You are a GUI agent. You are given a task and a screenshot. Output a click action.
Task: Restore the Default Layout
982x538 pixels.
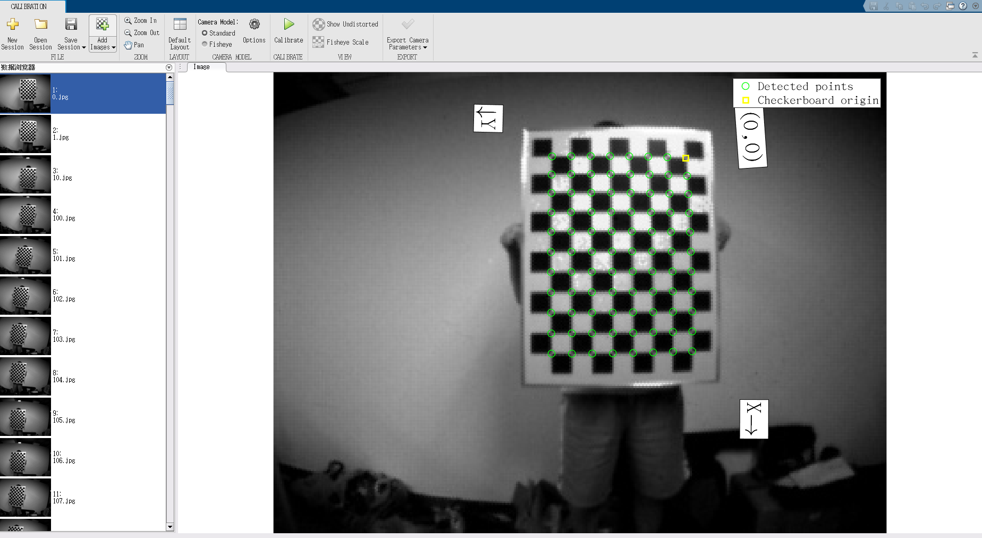(x=180, y=33)
